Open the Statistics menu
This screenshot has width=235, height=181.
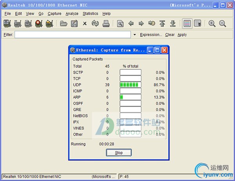pos(90,14)
